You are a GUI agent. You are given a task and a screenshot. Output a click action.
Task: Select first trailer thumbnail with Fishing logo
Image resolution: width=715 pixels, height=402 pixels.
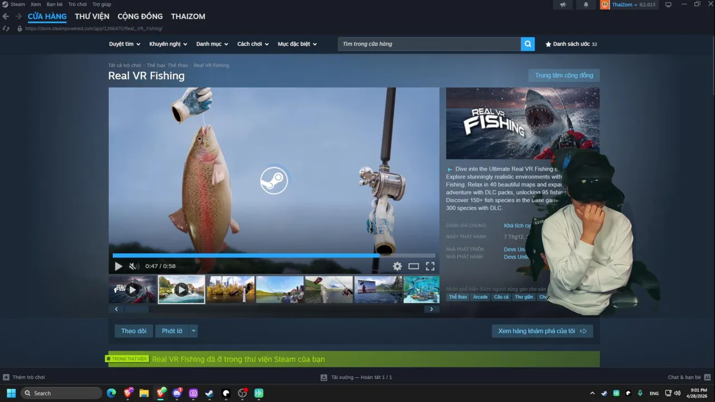[x=132, y=289]
